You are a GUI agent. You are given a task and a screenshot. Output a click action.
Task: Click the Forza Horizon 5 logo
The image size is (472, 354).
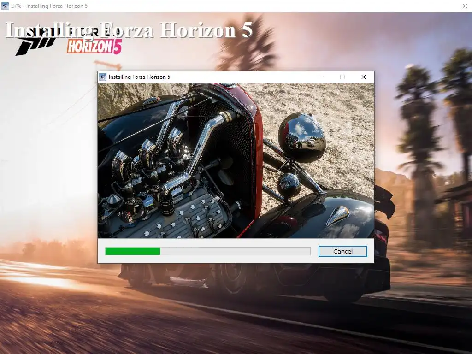(69, 41)
